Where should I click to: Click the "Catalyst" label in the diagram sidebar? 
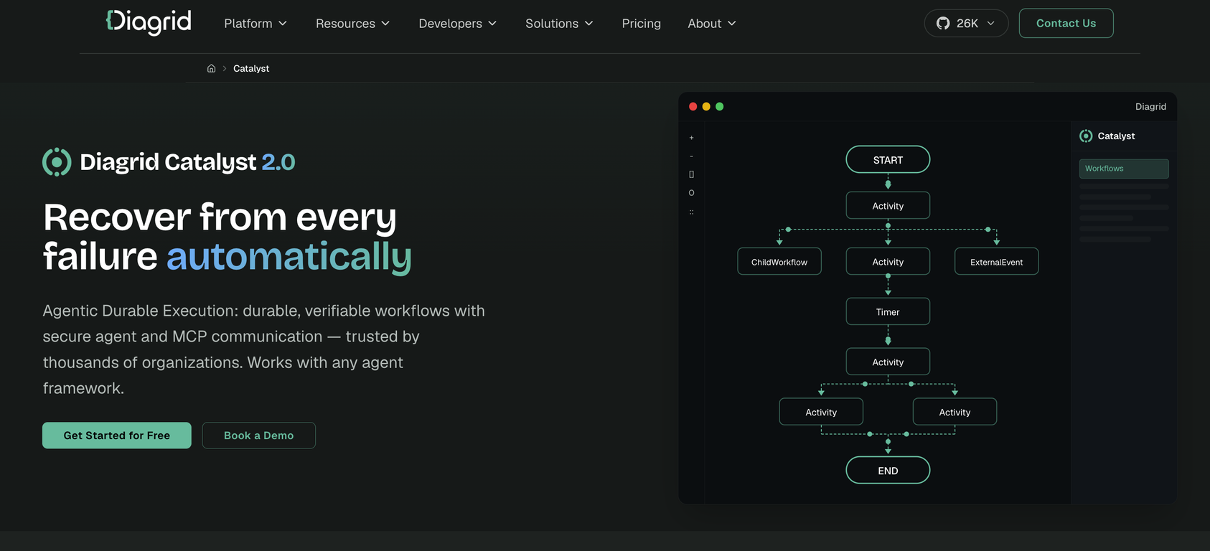pos(1116,136)
